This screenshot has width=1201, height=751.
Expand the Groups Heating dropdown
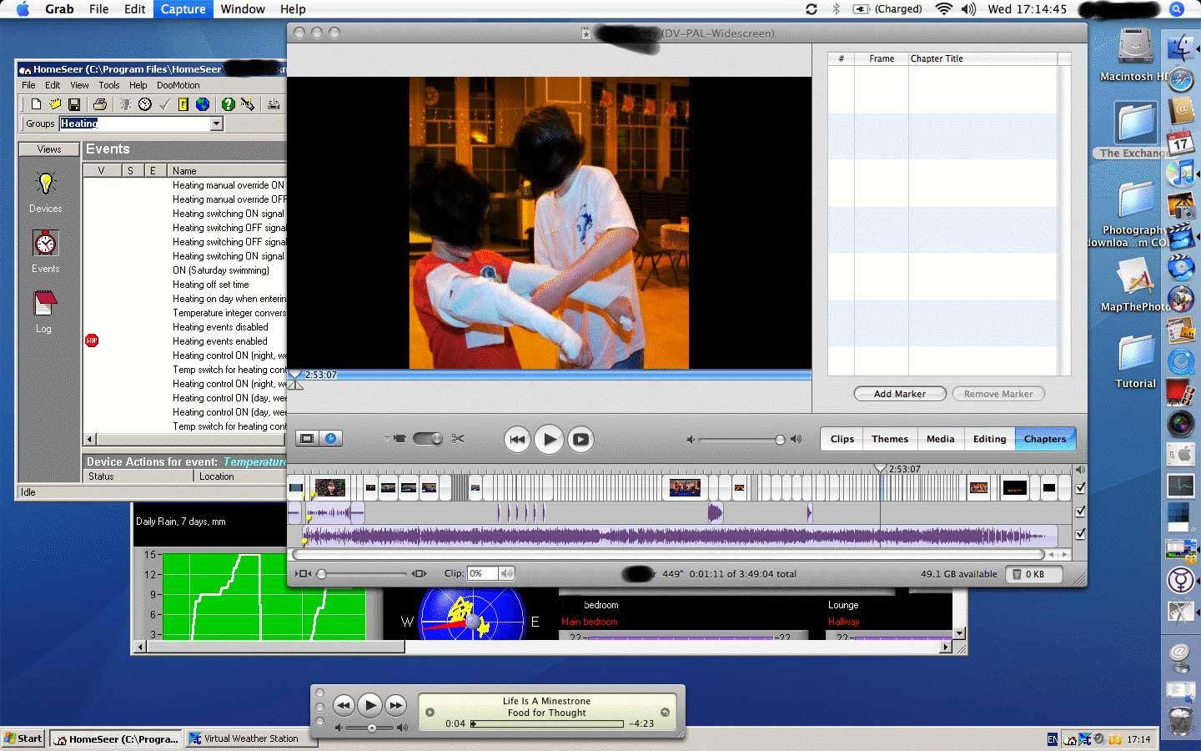click(x=217, y=123)
